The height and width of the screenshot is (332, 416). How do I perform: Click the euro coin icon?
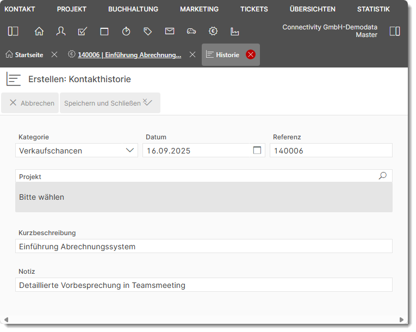[213, 32]
